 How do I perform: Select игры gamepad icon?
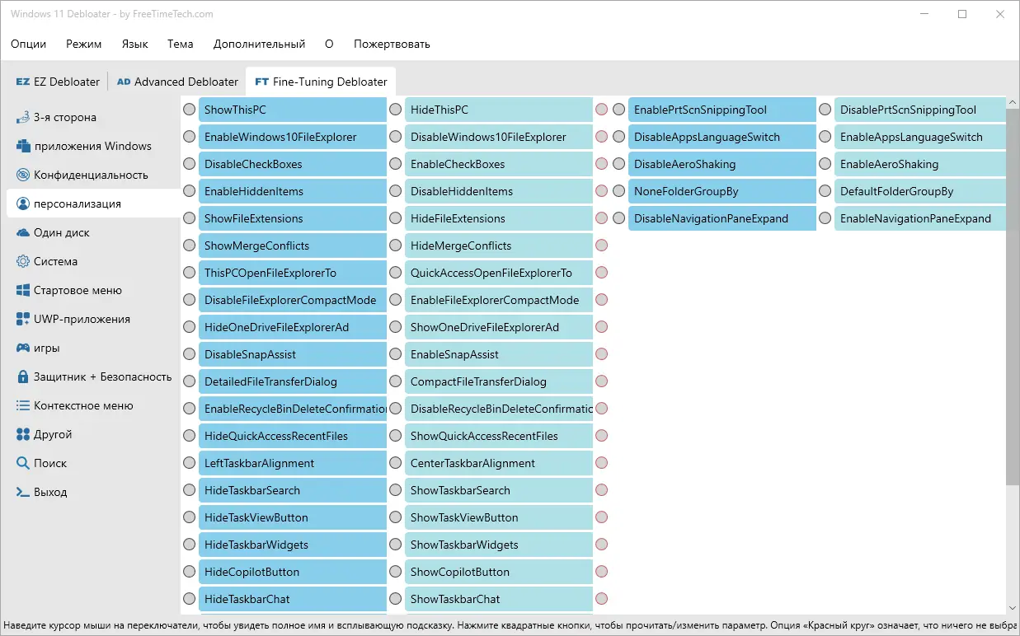pyautogui.click(x=23, y=348)
